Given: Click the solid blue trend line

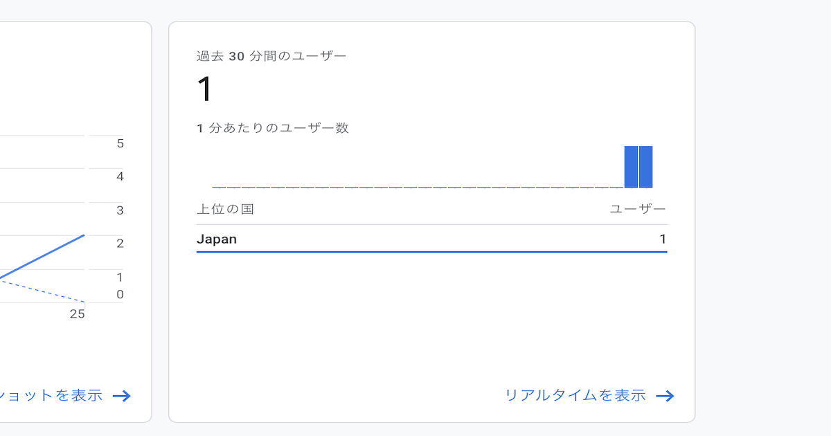Looking at the screenshot, I should [42, 257].
